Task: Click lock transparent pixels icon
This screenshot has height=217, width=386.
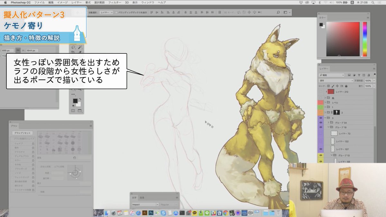Action: tap(328, 86)
